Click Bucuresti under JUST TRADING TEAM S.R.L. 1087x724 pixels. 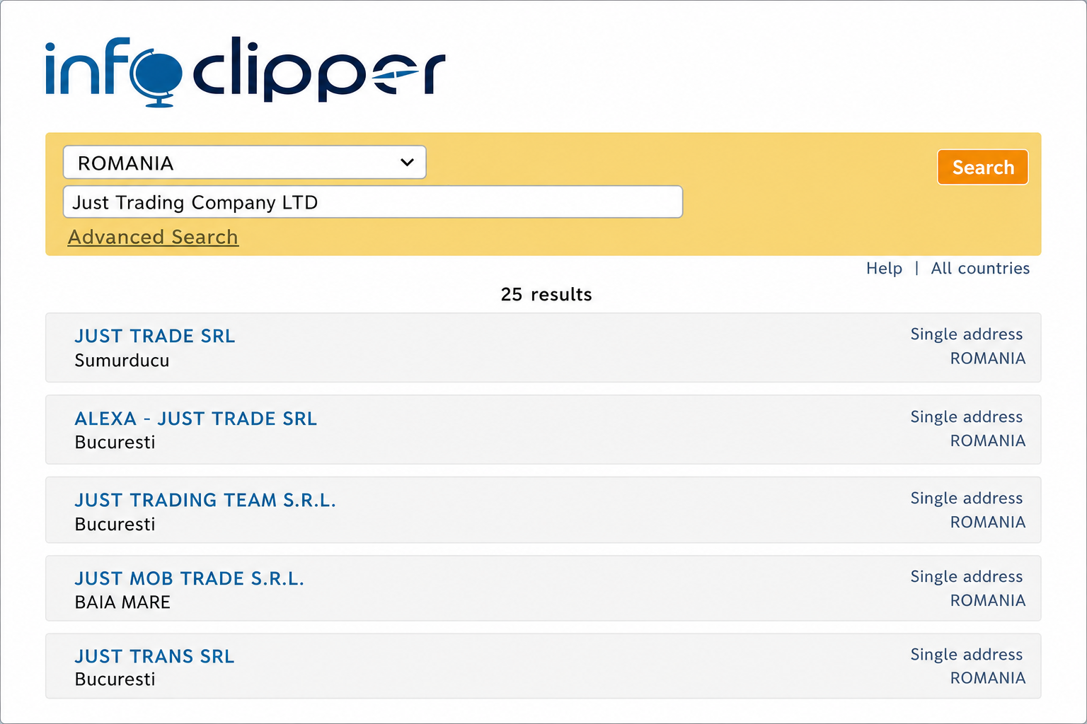115,525
